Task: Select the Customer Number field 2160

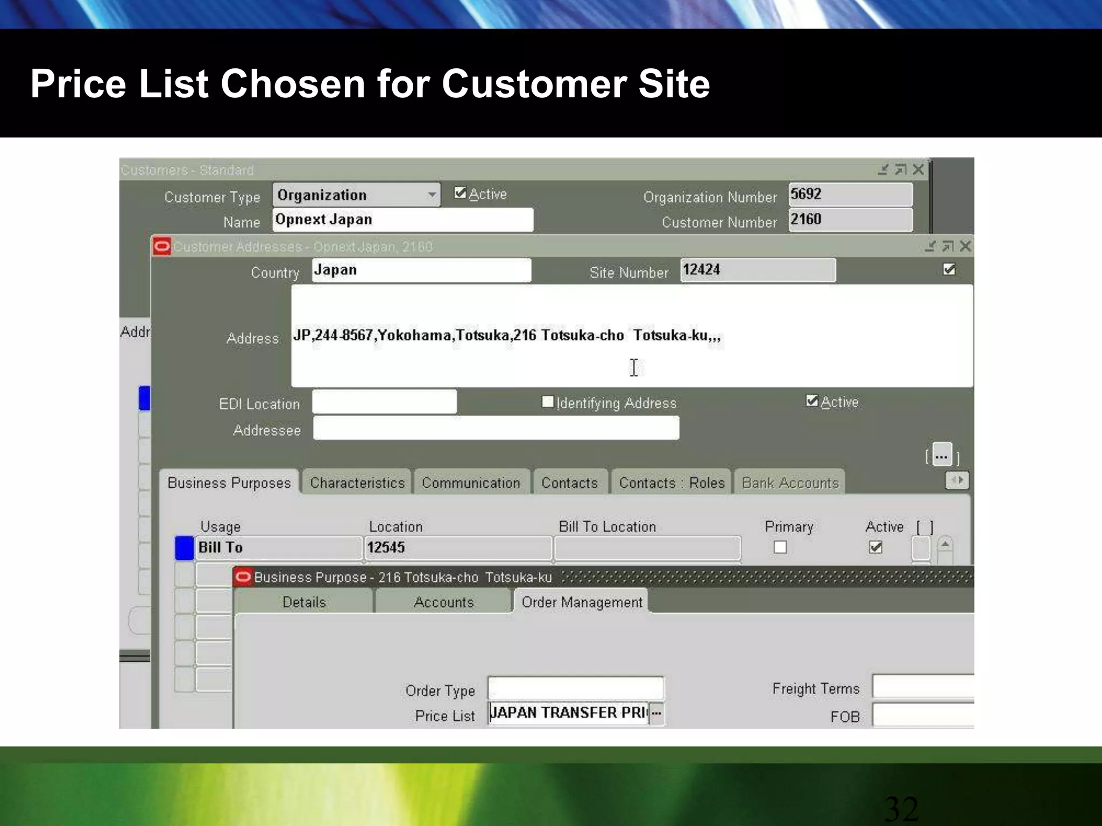Action: tap(850, 219)
